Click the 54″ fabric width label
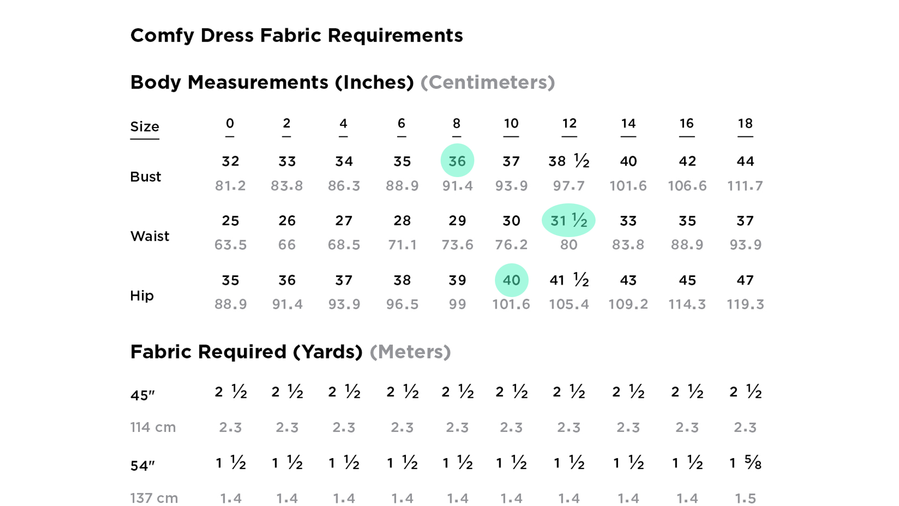The height and width of the screenshot is (506, 899). (x=142, y=466)
